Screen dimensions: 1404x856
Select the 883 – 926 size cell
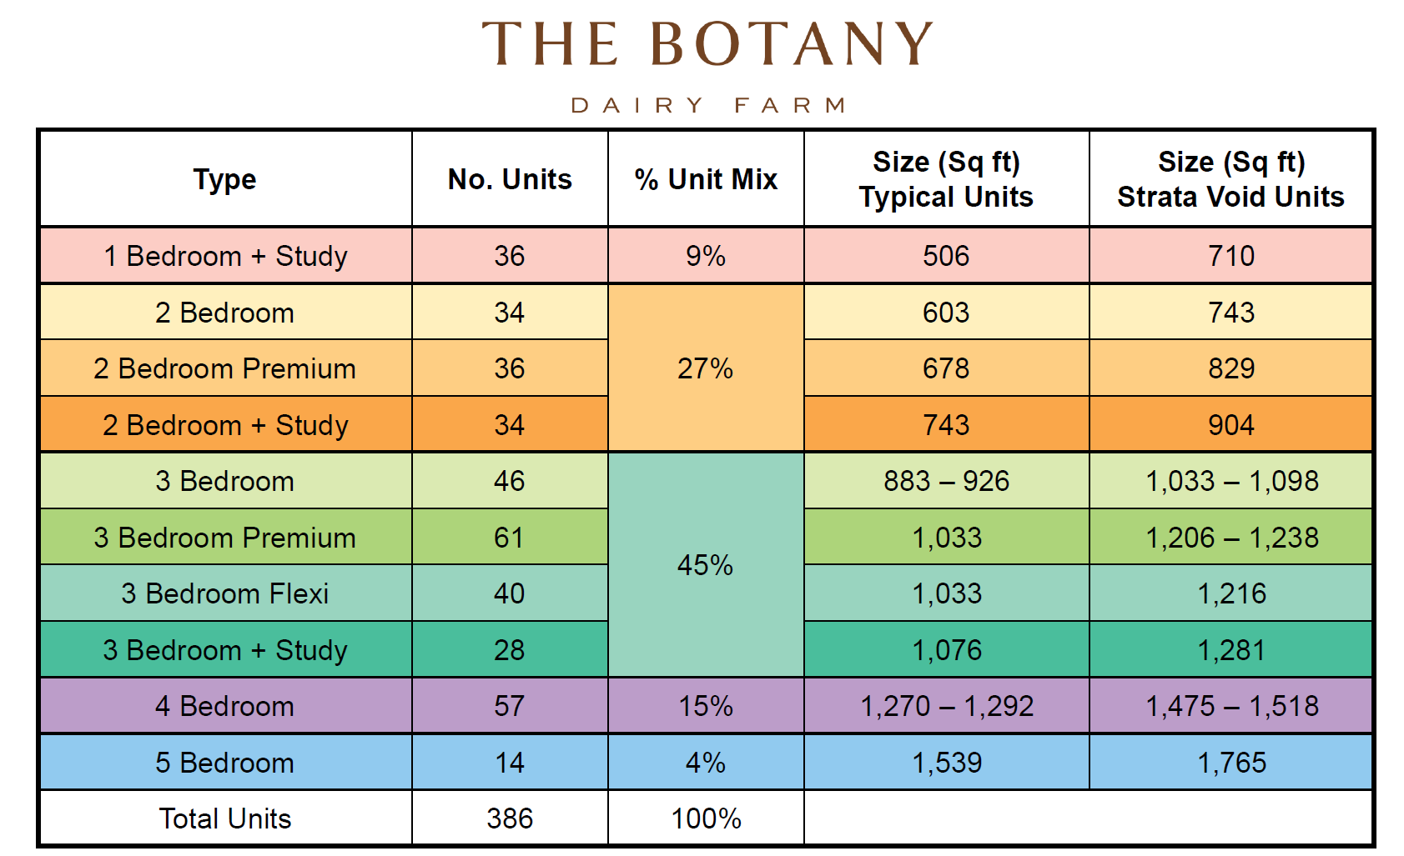946,481
